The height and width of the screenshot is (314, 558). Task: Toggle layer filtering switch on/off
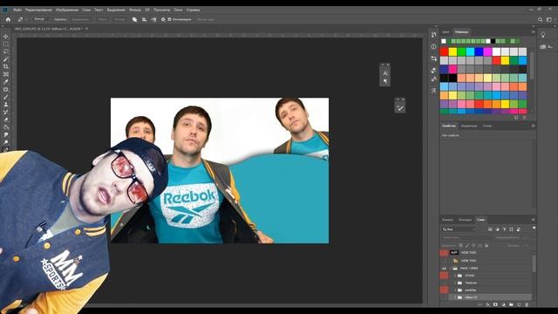pyautogui.click(x=534, y=229)
